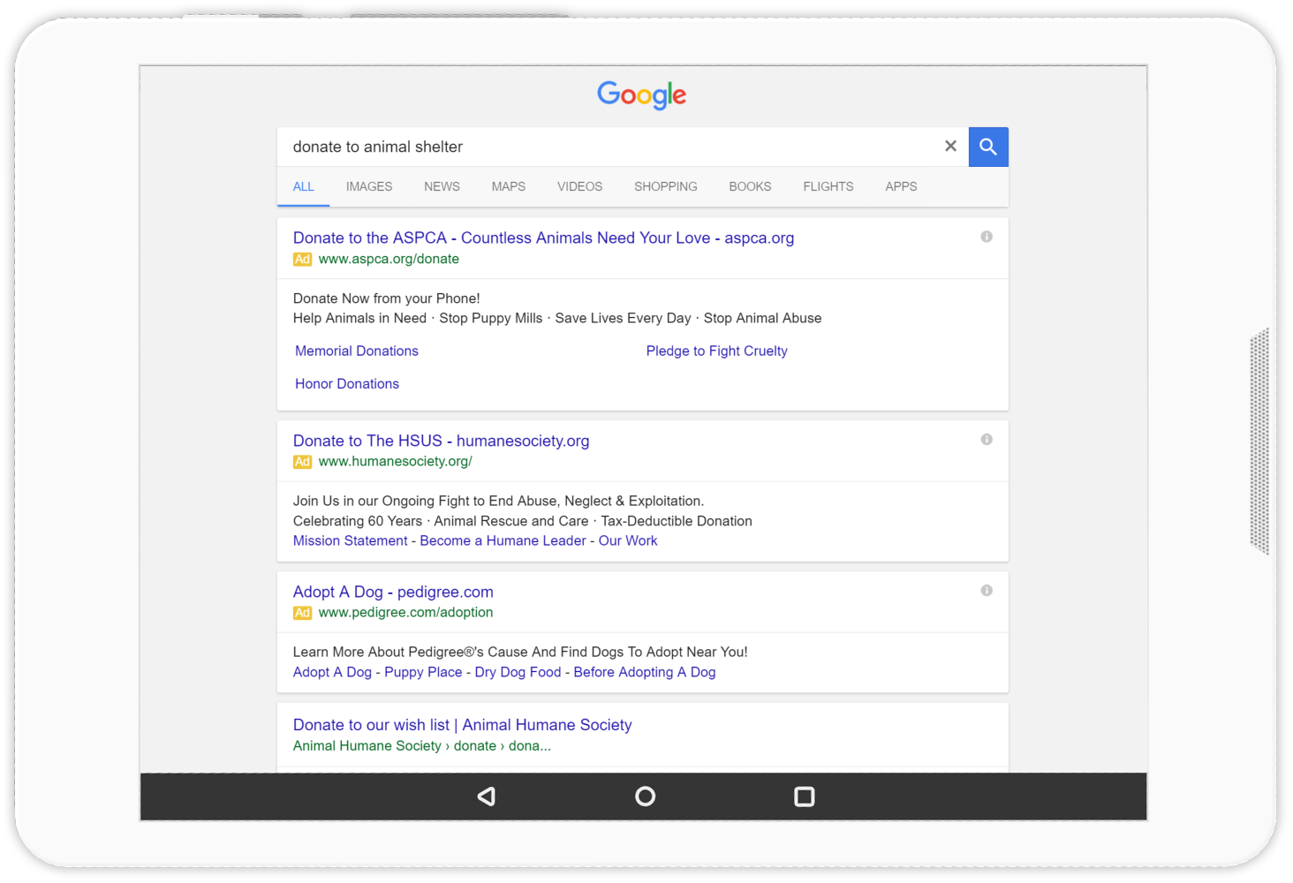Open Honor Donations sitelink
The image size is (1293, 883).
click(347, 383)
